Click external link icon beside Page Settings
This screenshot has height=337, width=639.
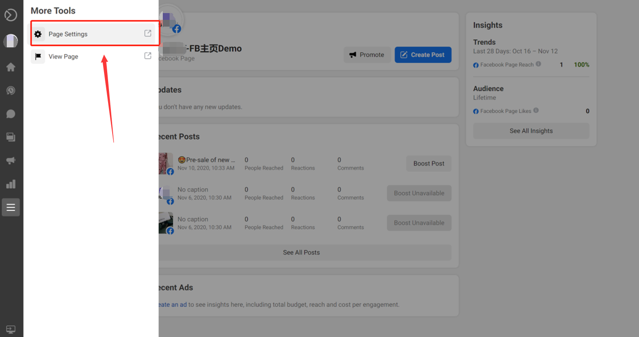tap(147, 33)
